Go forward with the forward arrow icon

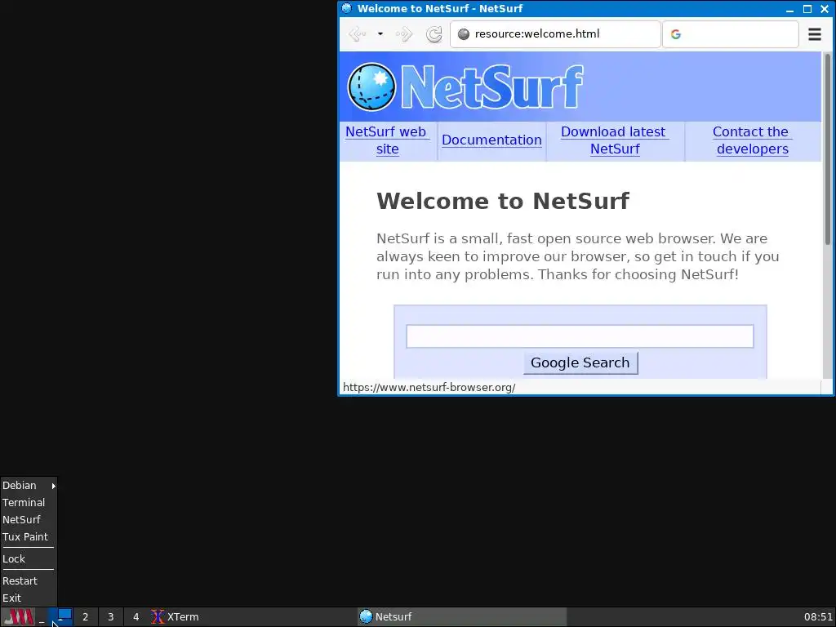click(404, 34)
